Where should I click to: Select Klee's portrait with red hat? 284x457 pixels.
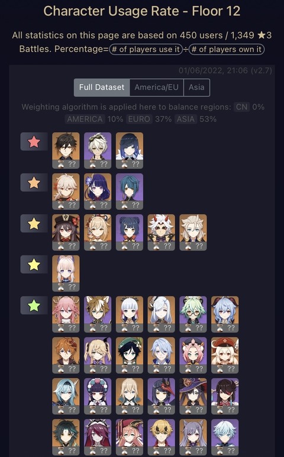[225, 355]
